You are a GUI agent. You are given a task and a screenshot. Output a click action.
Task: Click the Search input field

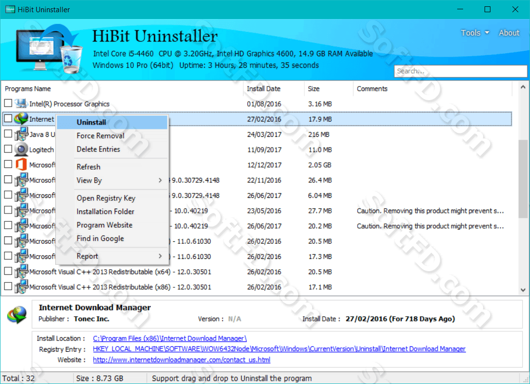click(x=460, y=71)
